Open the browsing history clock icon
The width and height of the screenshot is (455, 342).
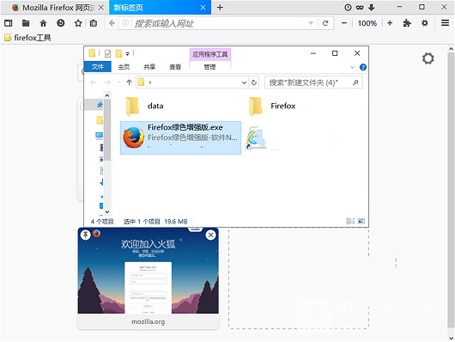point(61,23)
